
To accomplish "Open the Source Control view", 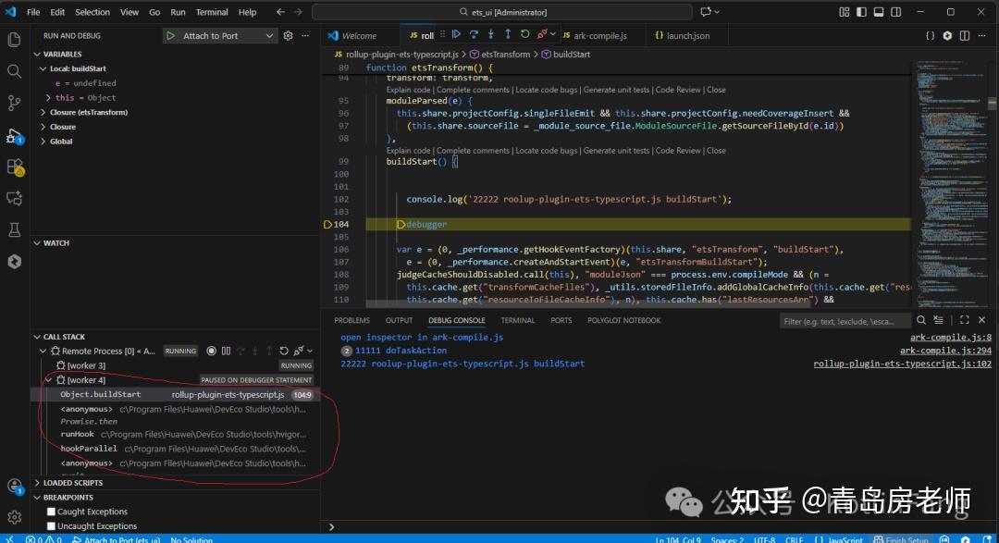I will 14,101.
